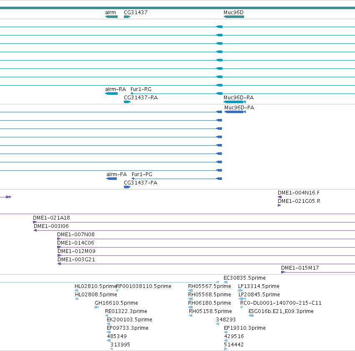Select the Muc96D-PA protein feature

pos(235,112)
